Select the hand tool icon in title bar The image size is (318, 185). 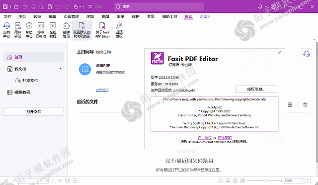pos(76,6)
